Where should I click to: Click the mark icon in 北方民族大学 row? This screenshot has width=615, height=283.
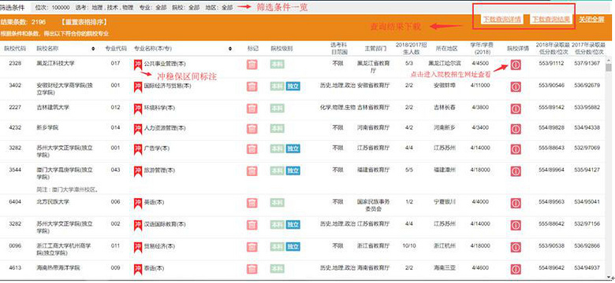pos(252,203)
